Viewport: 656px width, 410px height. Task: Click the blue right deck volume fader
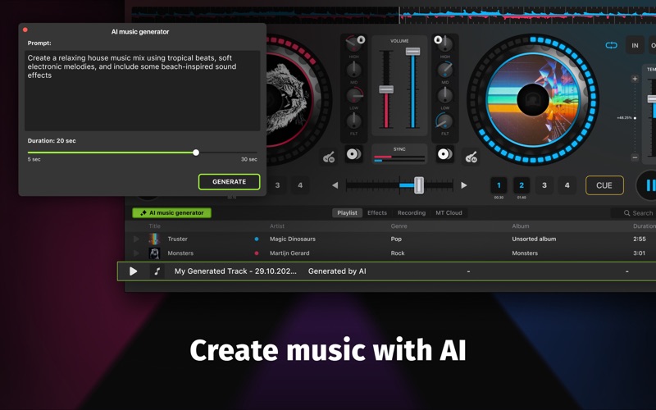pos(412,52)
